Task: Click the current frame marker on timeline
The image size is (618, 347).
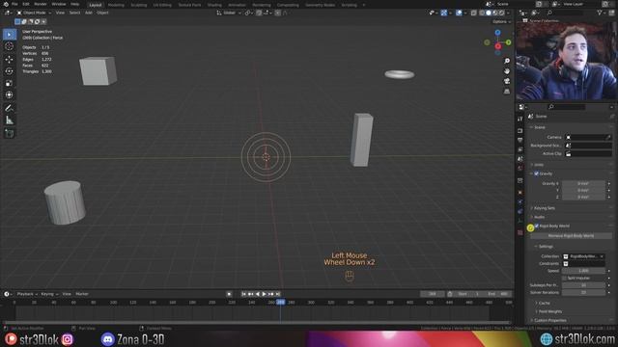Action: (280, 302)
